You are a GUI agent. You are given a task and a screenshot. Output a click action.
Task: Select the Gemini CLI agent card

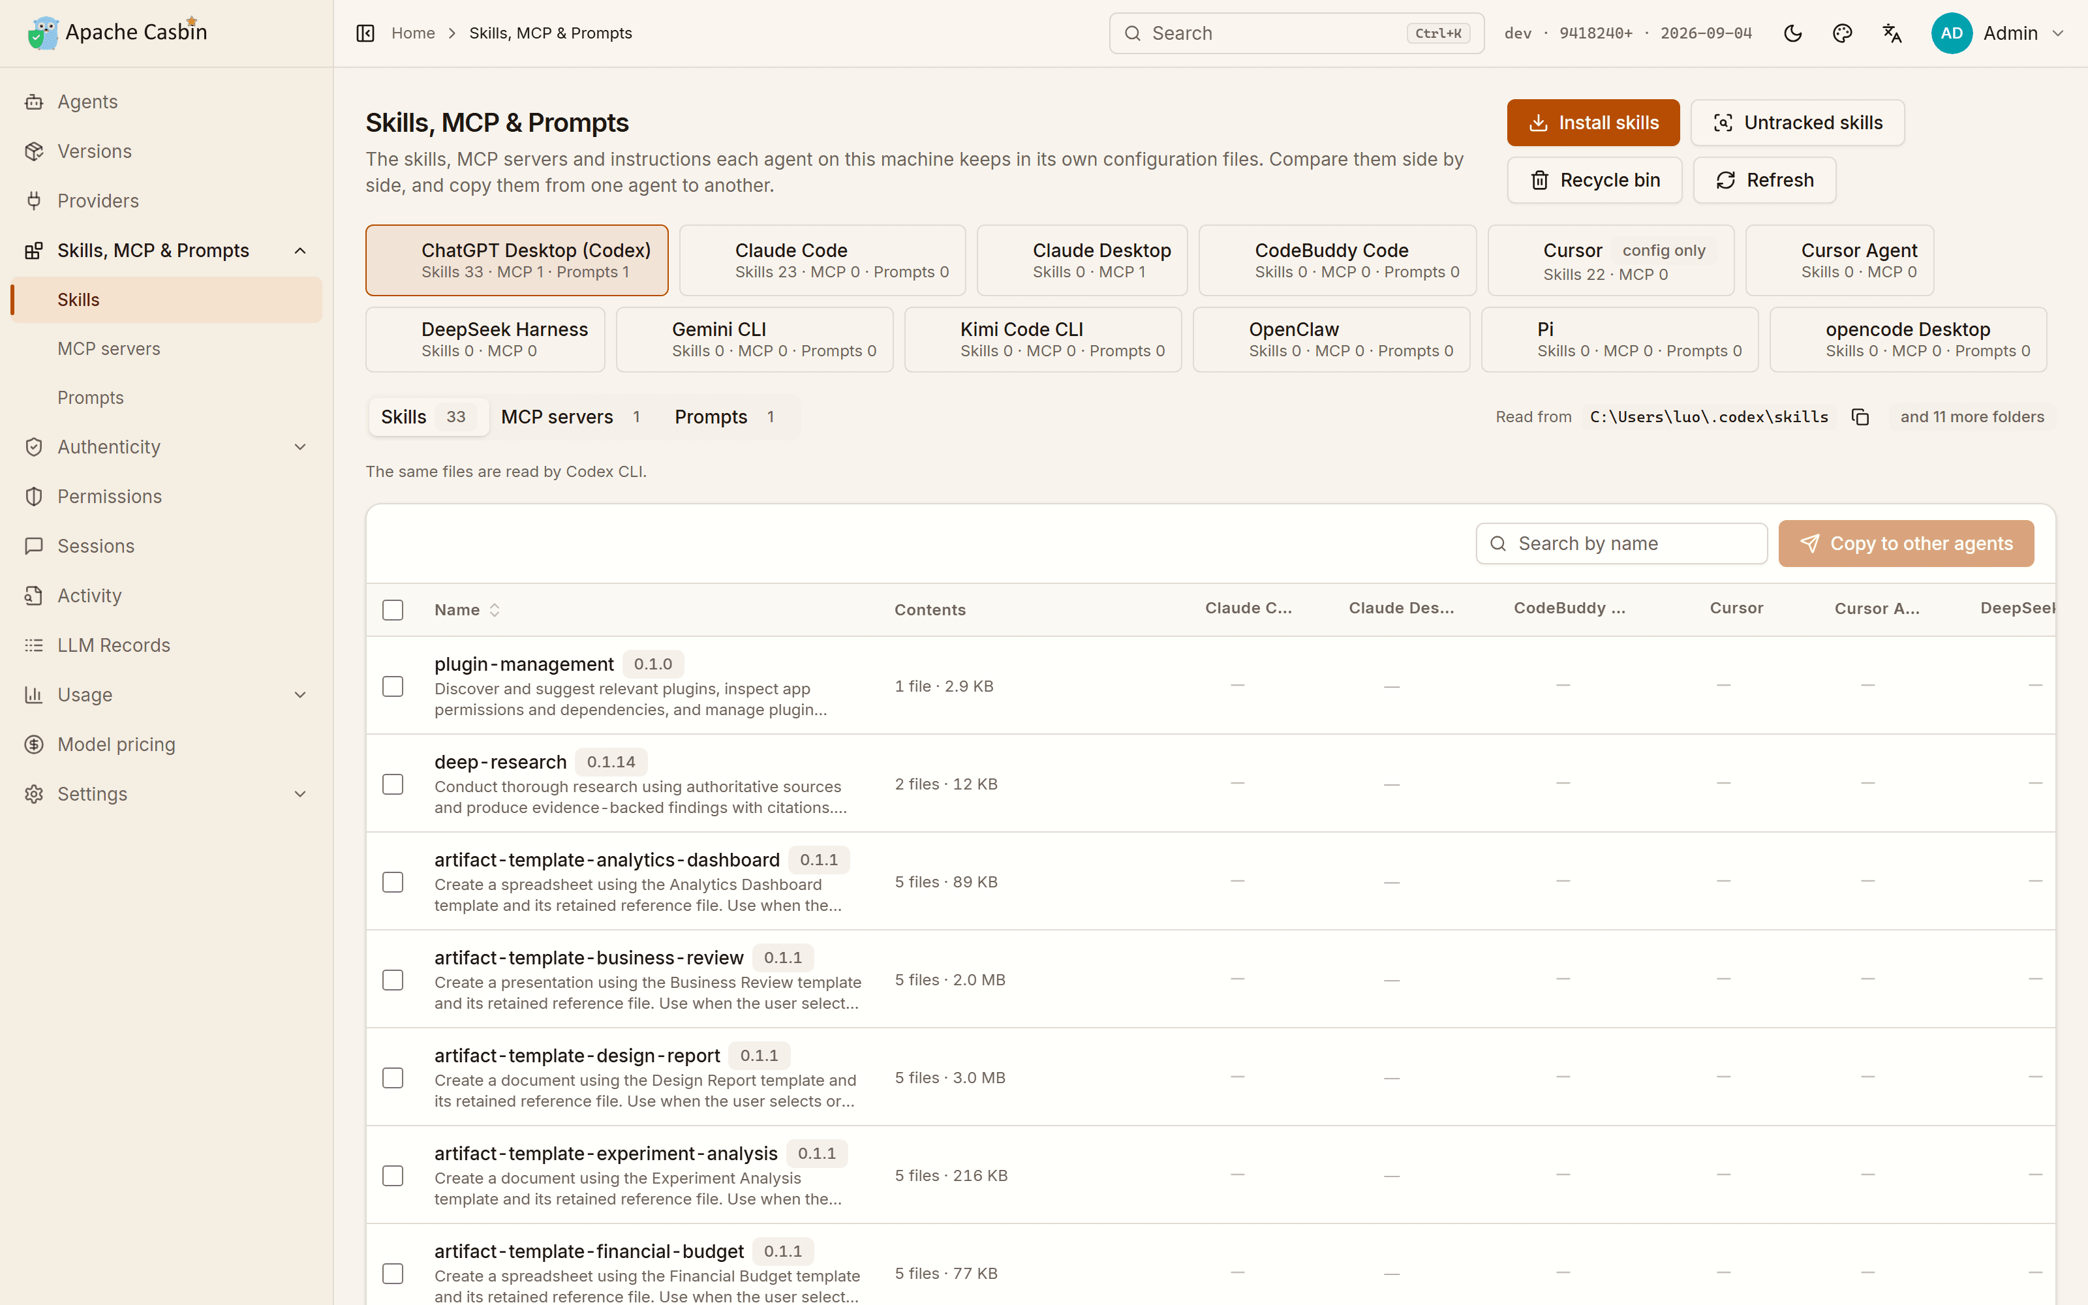coord(754,340)
